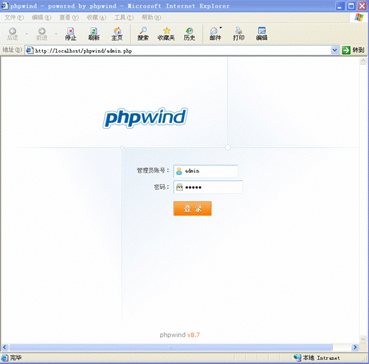Click the horizontal scrollbar thumb
369x364 pixels.
pyautogui.click(x=171, y=347)
